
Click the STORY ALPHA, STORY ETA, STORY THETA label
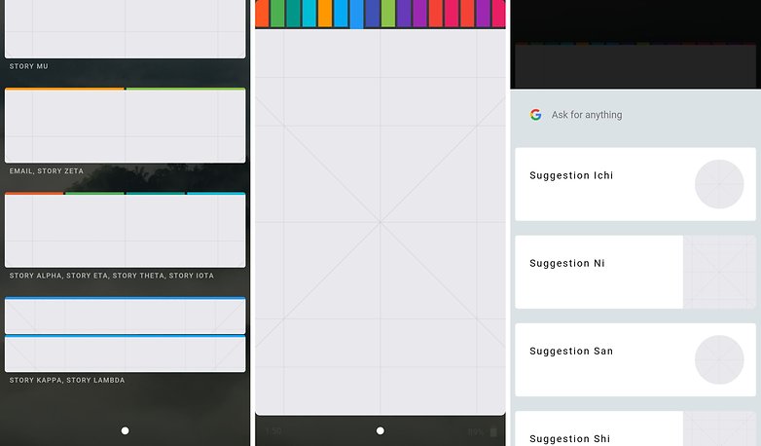(88, 276)
